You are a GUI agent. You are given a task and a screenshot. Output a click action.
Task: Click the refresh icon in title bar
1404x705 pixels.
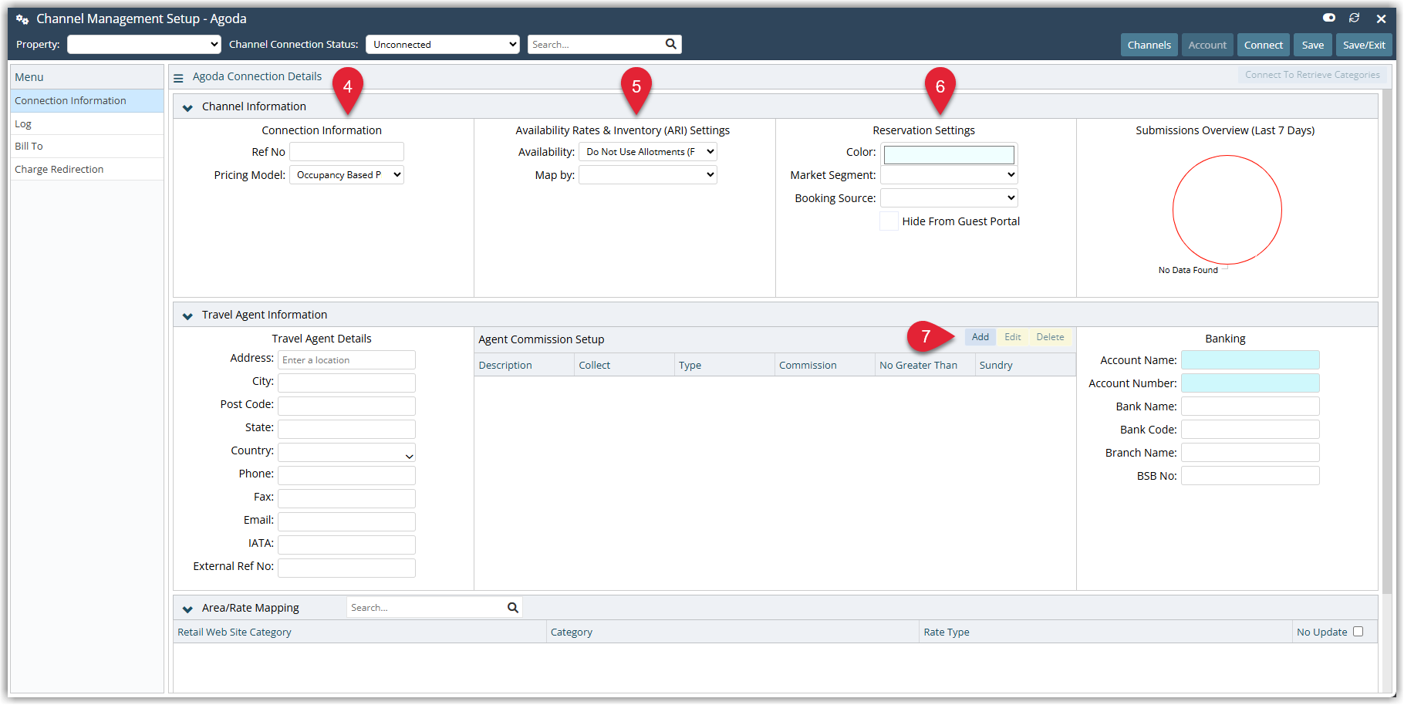[x=1354, y=18]
